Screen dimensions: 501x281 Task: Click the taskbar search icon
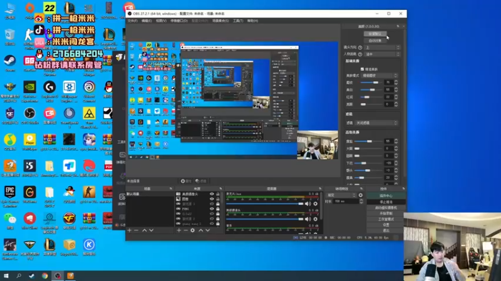(x=19, y=275)
